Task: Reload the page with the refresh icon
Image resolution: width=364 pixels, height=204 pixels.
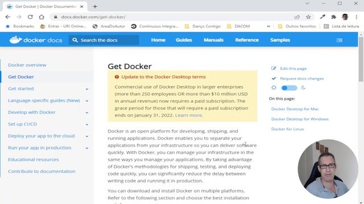Action: pyautogui.click(x=30, y=17)
